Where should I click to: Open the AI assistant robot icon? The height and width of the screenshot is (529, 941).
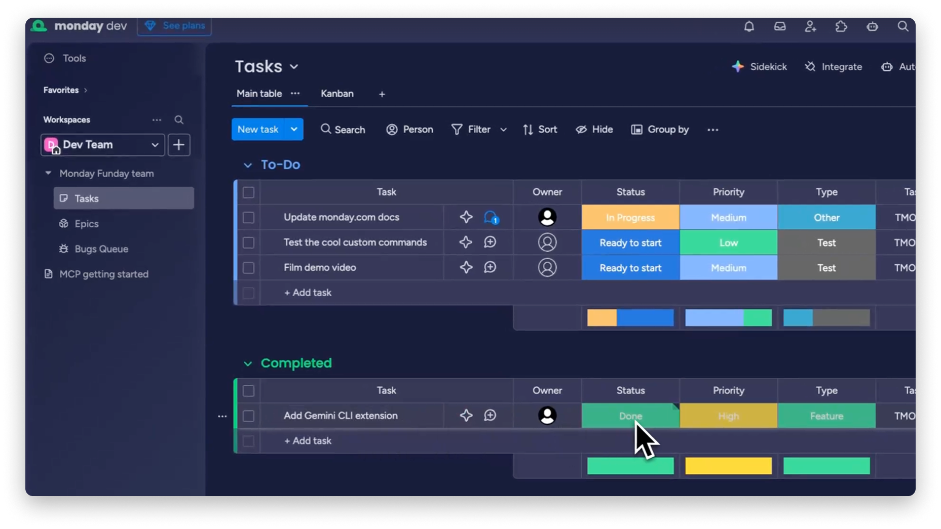(873, 27)
